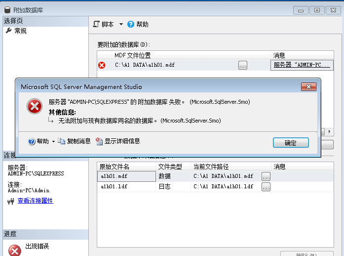Click the error icon beside a1h01.mdf row
Screen dimensions: 344x256
tap(102, 65)
